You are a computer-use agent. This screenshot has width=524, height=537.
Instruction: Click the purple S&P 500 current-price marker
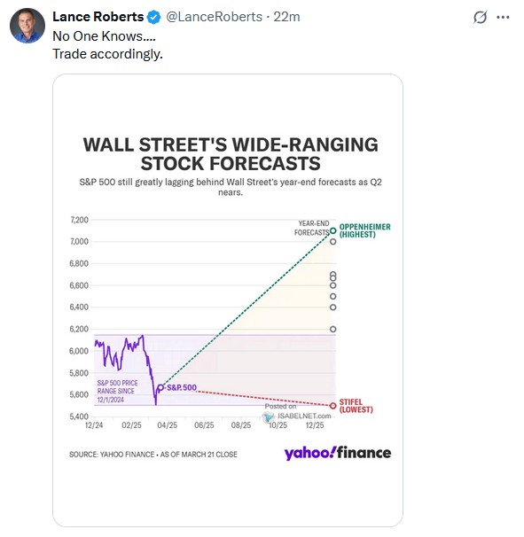[x=160, y=387]
